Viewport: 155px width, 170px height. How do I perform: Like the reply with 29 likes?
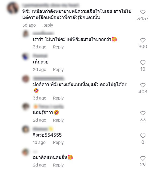point(143,158)
